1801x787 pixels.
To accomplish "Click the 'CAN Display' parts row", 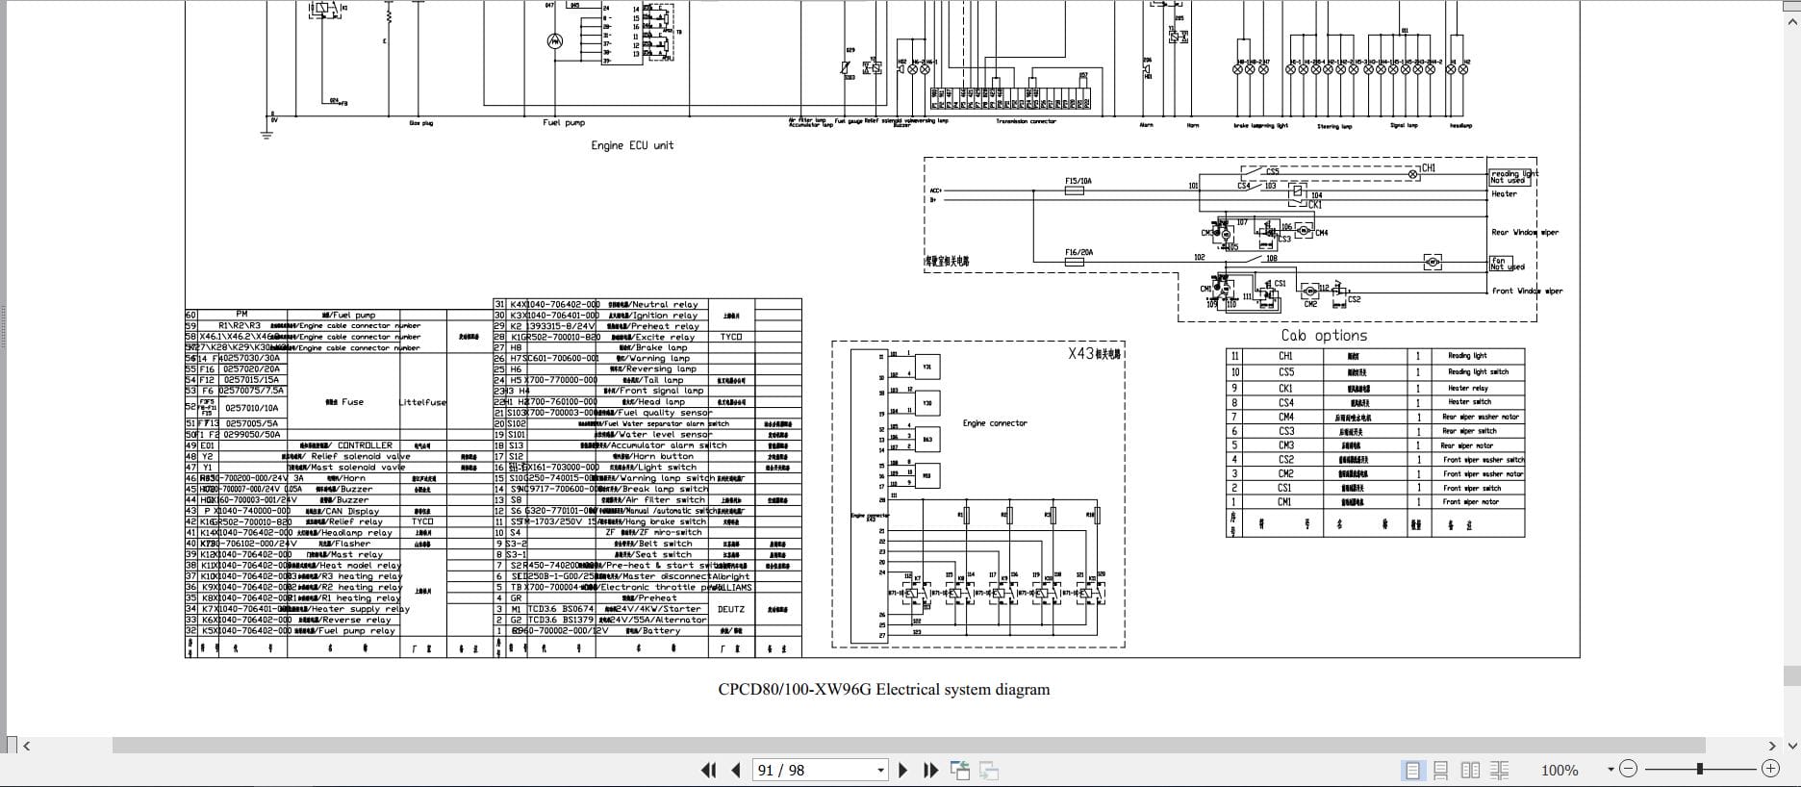I will [x=339, y=511].
